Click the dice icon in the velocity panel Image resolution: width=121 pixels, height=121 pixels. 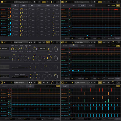click(x=118, y=83)
